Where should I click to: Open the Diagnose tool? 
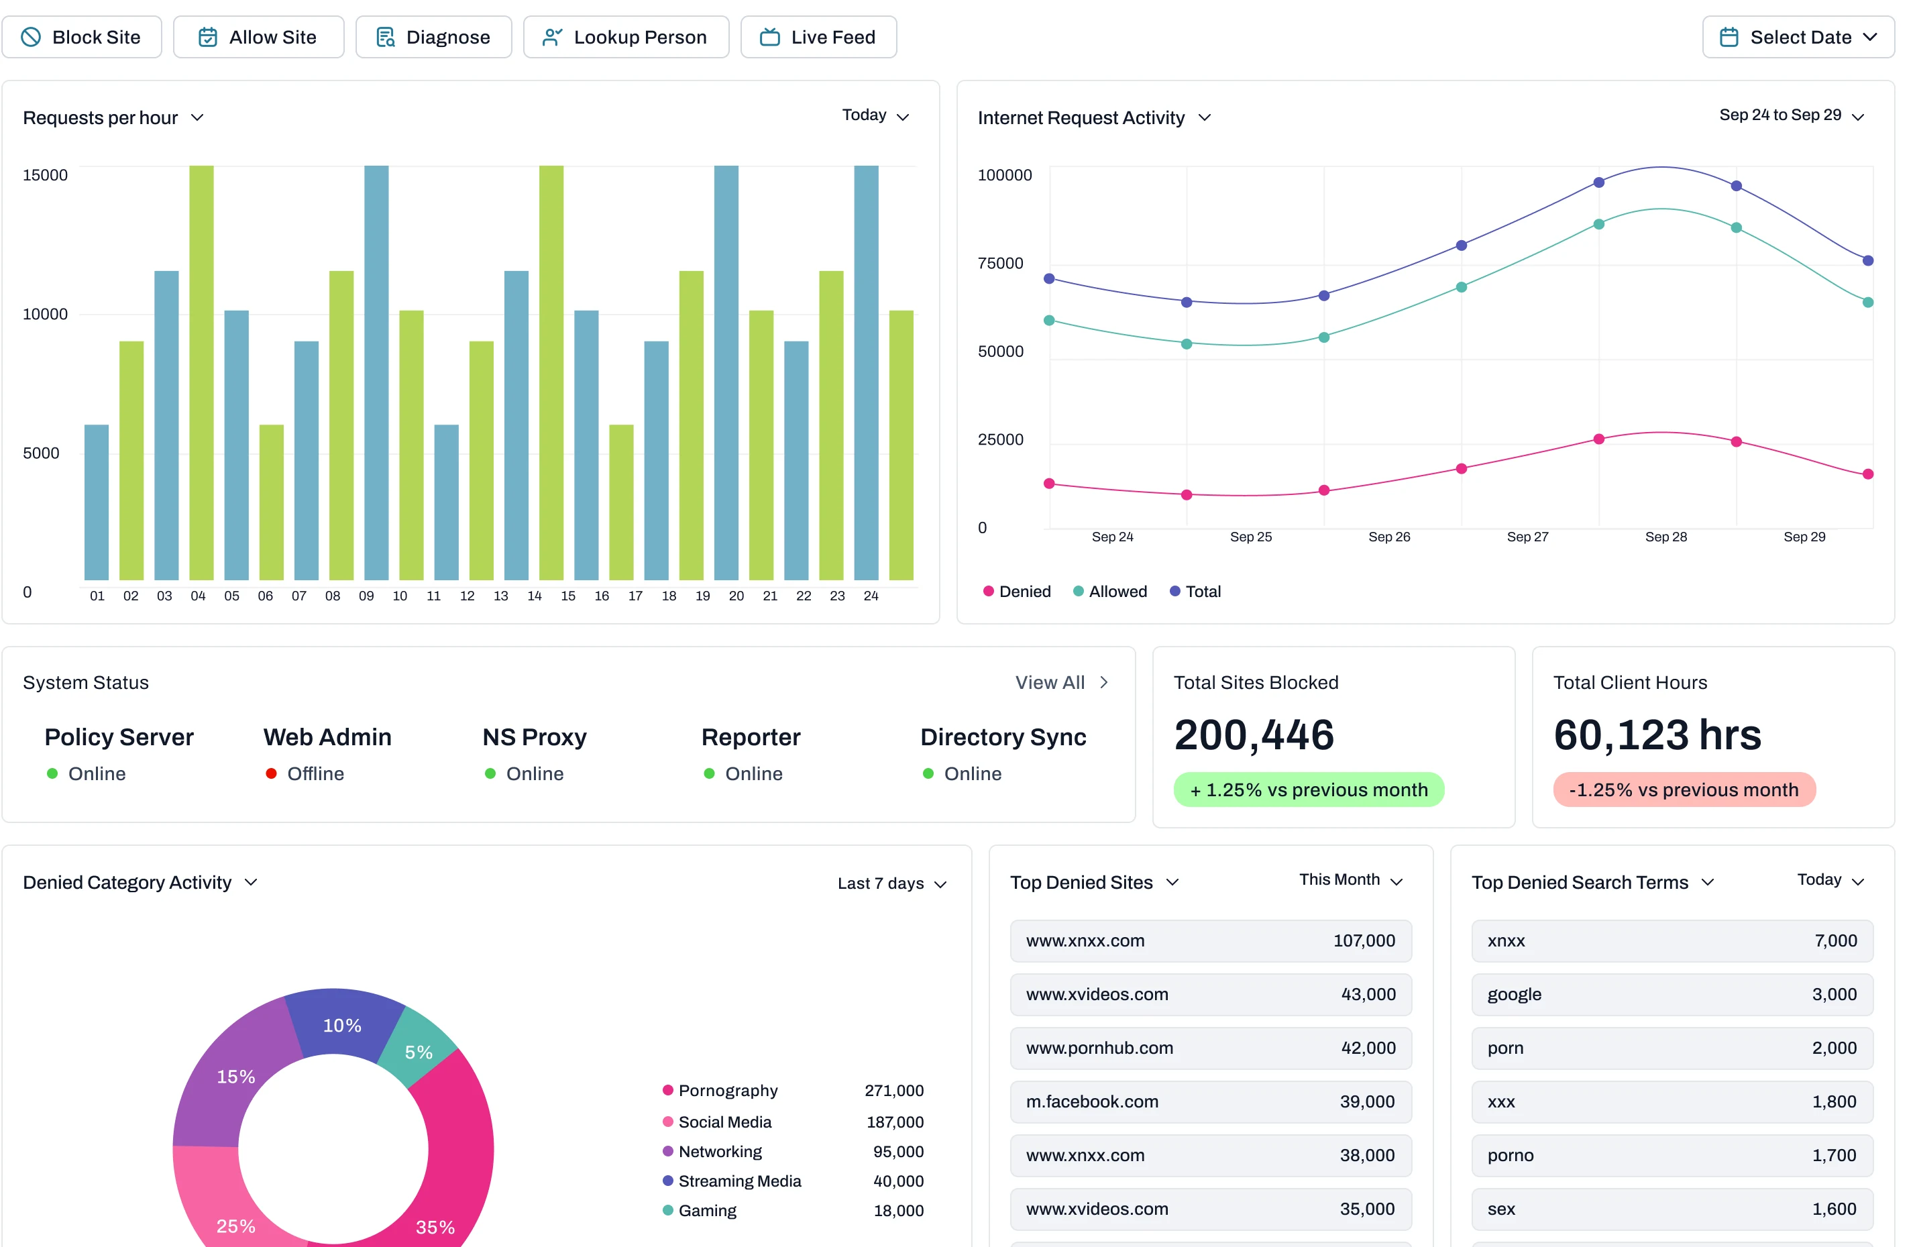pyautogui.click(x=433, y=37)
